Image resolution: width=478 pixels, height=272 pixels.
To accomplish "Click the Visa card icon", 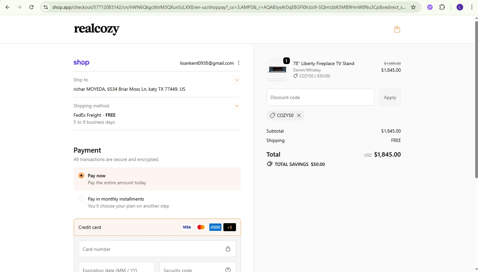I will tap(186, 227).
